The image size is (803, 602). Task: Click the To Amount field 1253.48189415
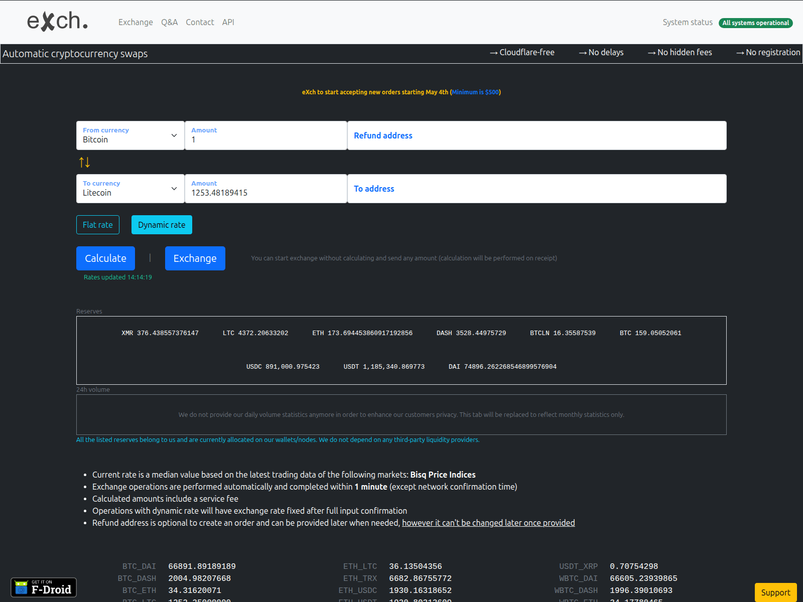point(266,189)
